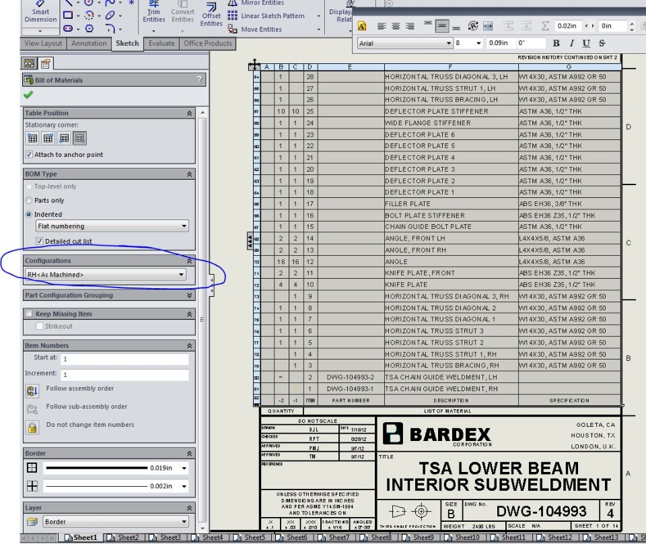Switch to the Annotation tab
The height and width of the screenshot is (544, 646).
coord(89,43)
